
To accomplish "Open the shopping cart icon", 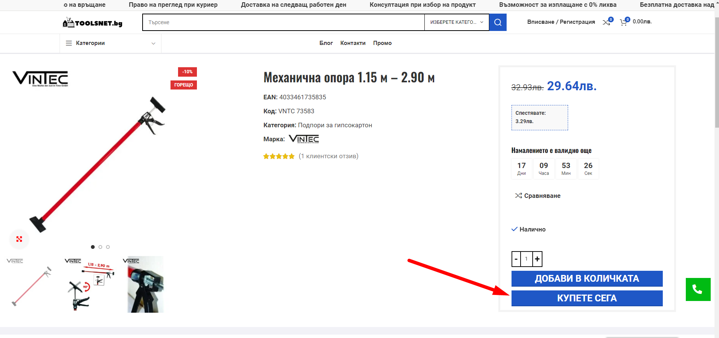I will 624,23.
